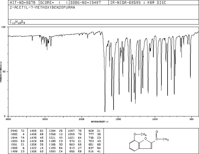Image resolution: width=199 pixels, height=154 pixels.
Task: Select the 1682 peak entry in table
Action: [17, 134]
